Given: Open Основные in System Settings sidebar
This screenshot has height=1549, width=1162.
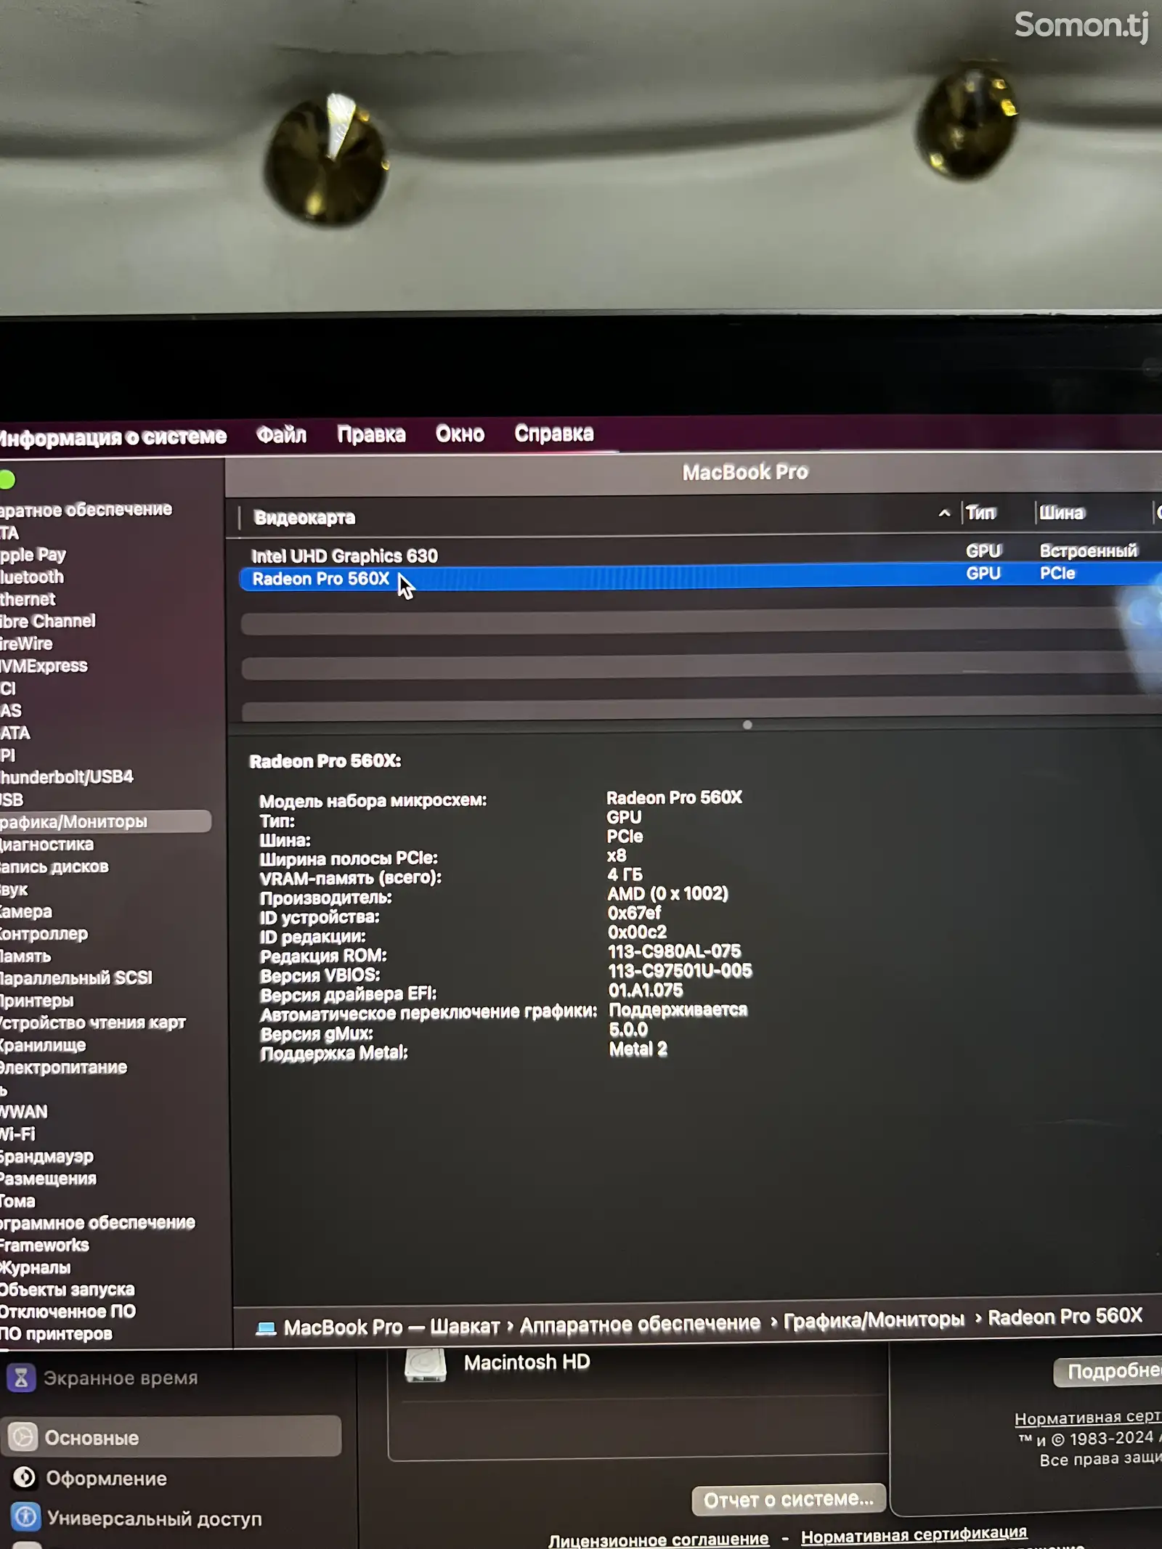Looking at the screenshot, I should (x=171, y=1436).
